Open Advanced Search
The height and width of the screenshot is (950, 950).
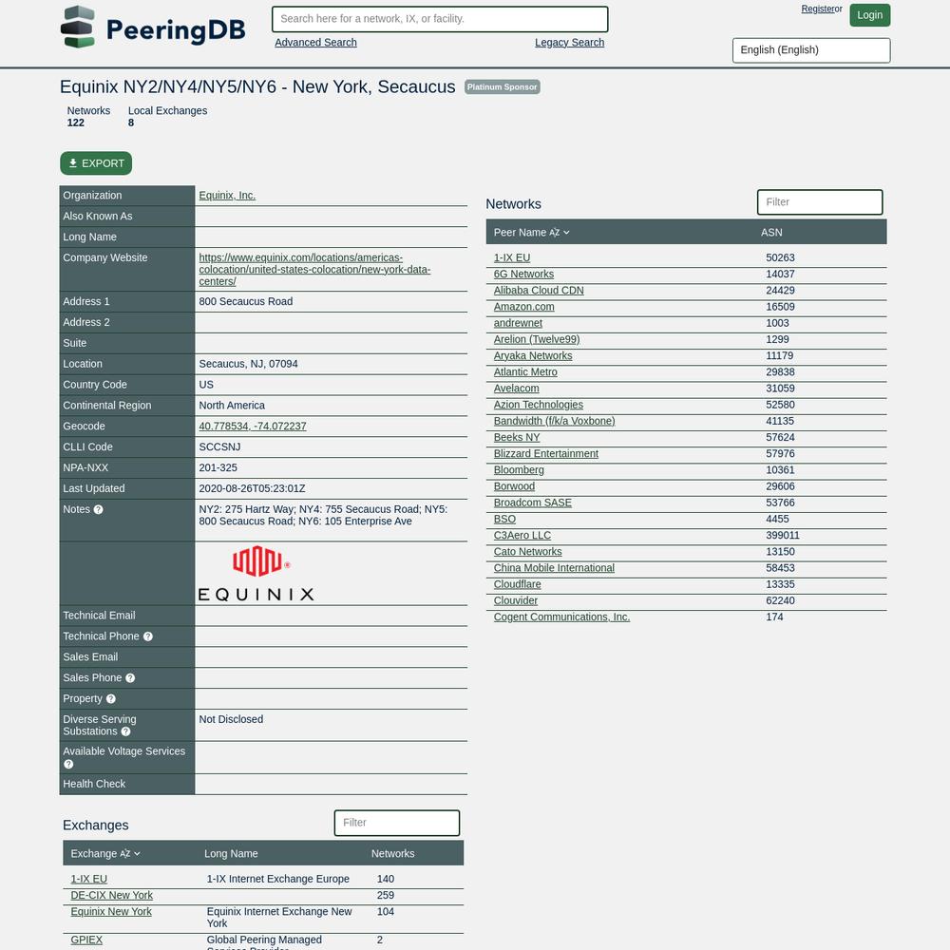pos(315,43)
